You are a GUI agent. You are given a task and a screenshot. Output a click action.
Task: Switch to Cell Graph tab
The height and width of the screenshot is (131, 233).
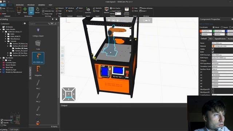point(14,130)
